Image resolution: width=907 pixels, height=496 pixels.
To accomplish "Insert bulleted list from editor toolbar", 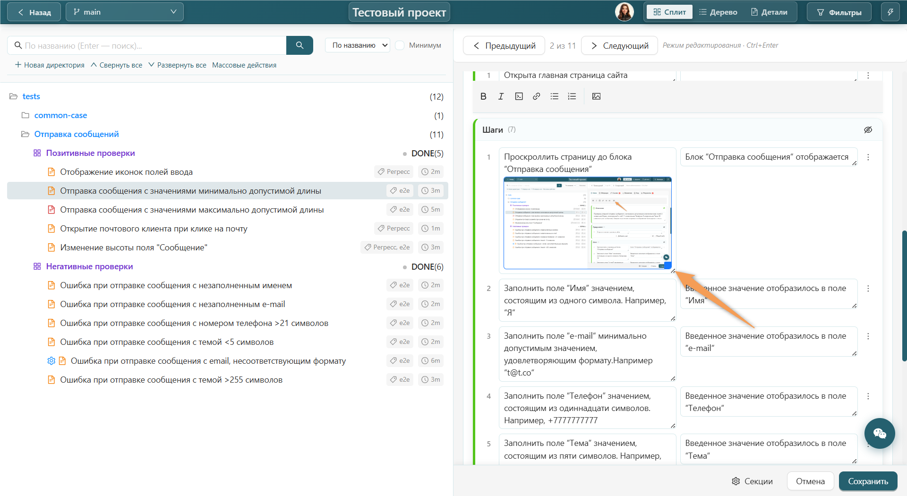I will tap(554, 96).
